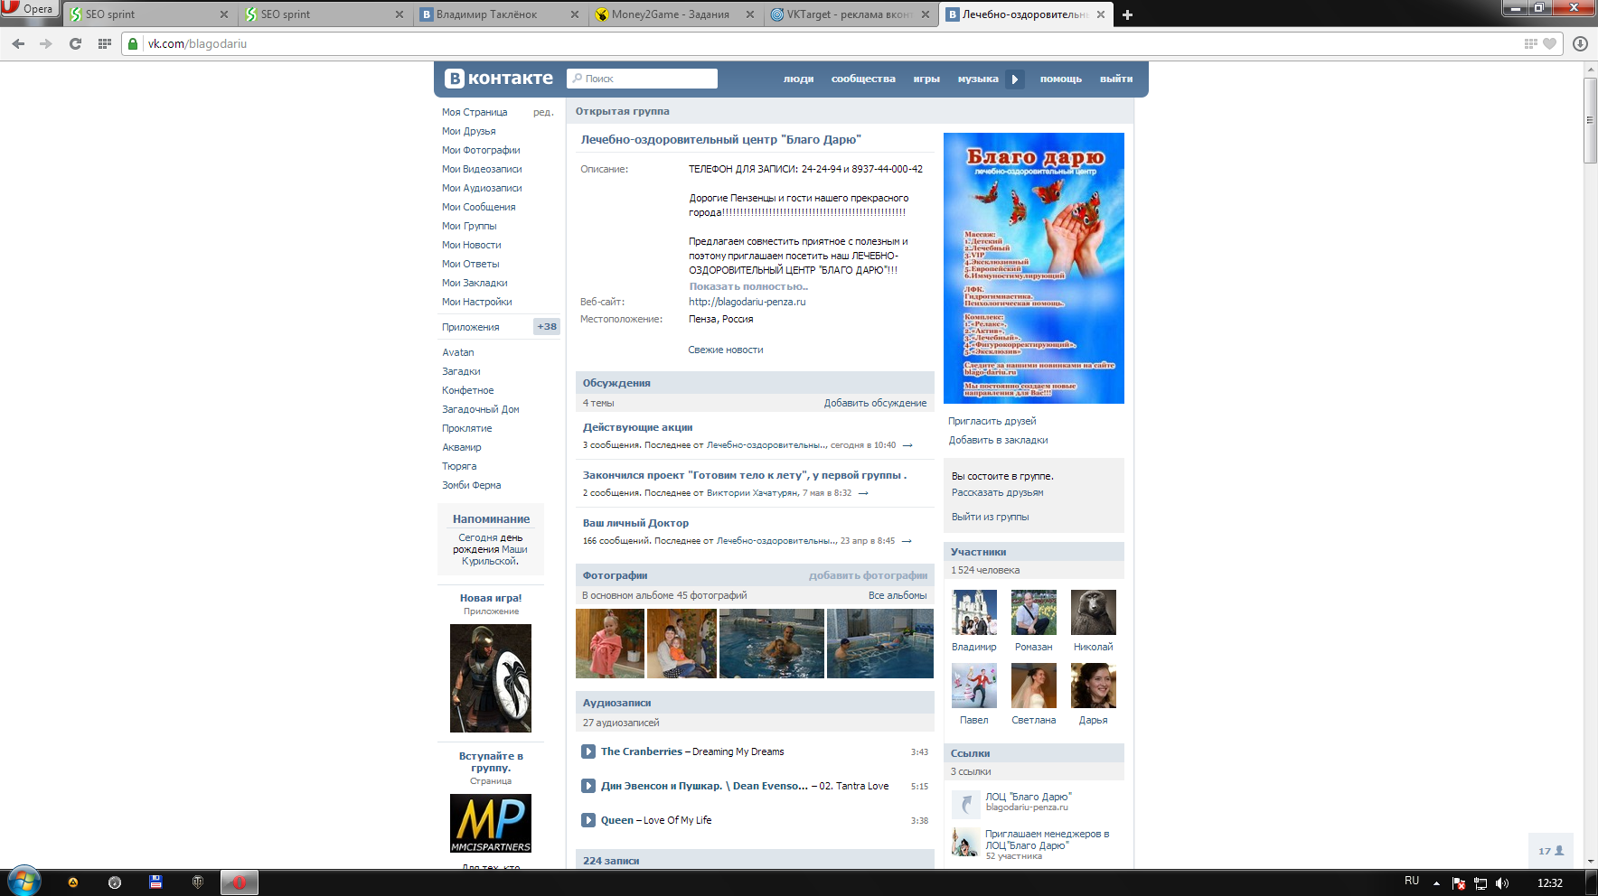Open member Дарья's avatar
This screenshot has height=896, width=1598.
click(x=1094, y=686)
